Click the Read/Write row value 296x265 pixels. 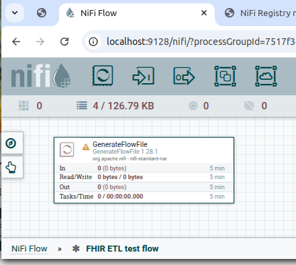[120, 177]
